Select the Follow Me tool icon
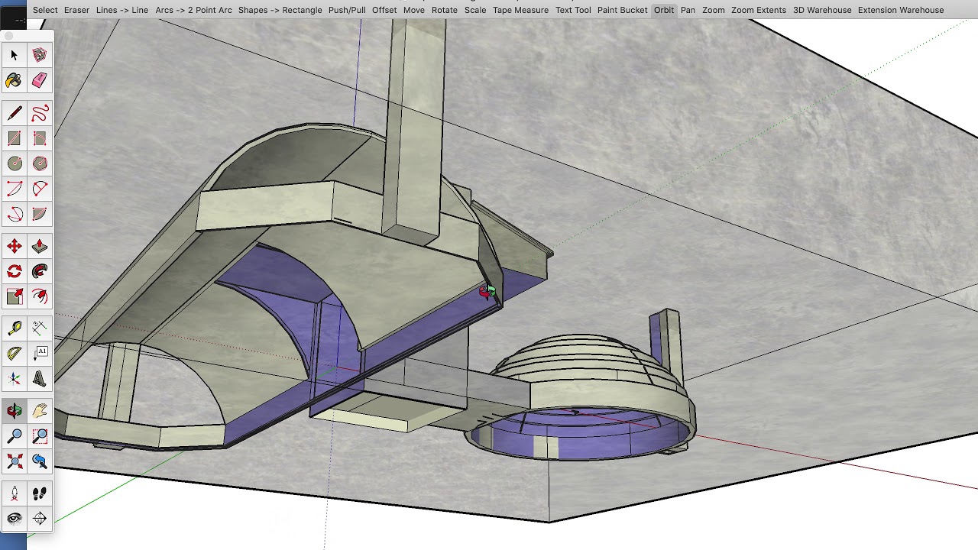Viewport: 978px width, 550px height. coord(40,271)
